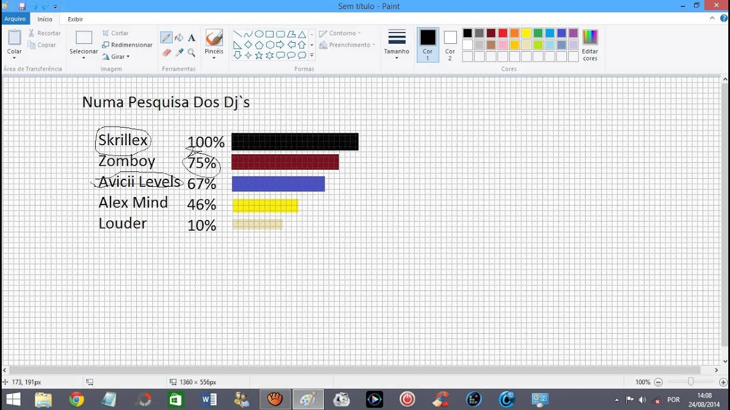Expand the shapes gallery more arrow
730x410 pixels.
tap(312, 55)
